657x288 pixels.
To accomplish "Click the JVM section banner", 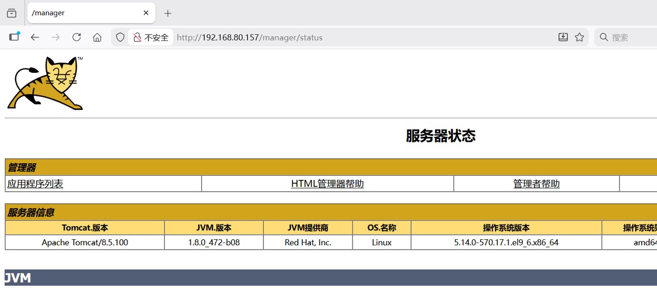I will [x=331, y=278].
